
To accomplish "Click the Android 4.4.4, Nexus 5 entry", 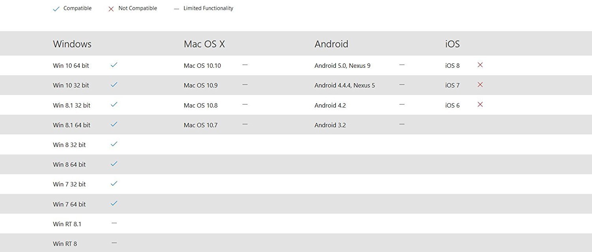I will pos(345,85).
